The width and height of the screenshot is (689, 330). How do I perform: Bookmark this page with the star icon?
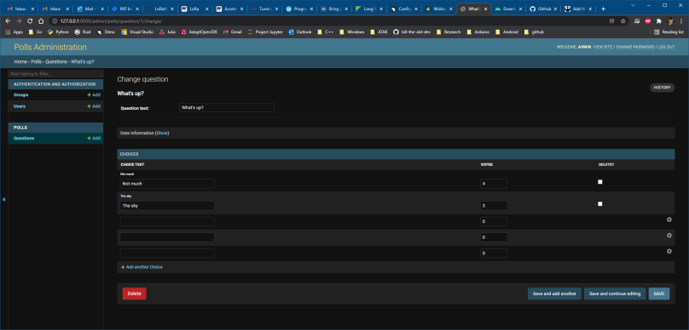coord(622,20)
